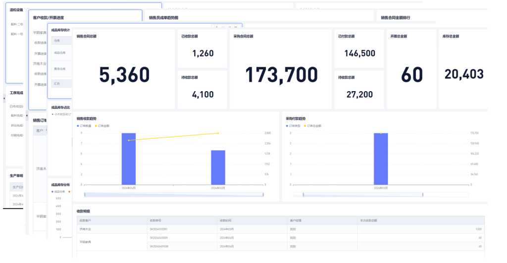Toggle 成品仓库 legend in 成品库存分布
This screenshot has height=263, width=507.
click(x=58, y=191)
